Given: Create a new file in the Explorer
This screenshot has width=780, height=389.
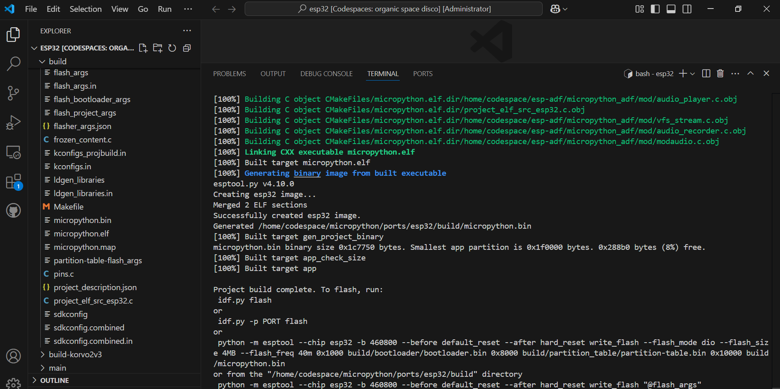Looking at the screenshot, I should click(143, 48).
